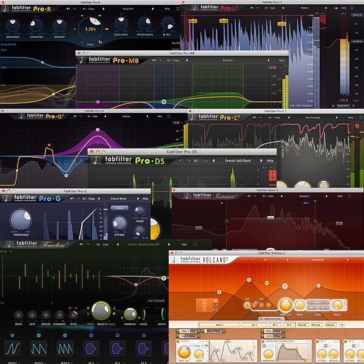The image size is (364, 364).
Task: Open Per Channel dropdown in Timeless 3
Action: coord(157,301)
